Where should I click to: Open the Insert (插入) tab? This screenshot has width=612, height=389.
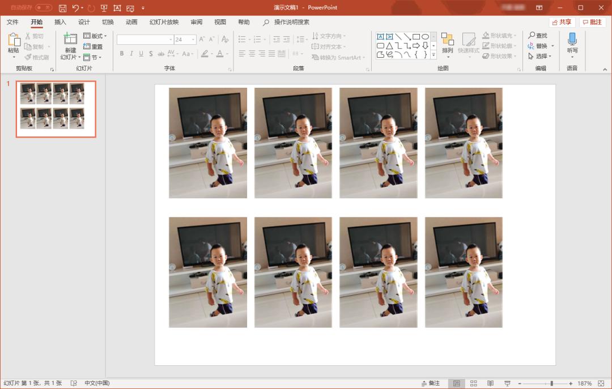tap(60, 22)
